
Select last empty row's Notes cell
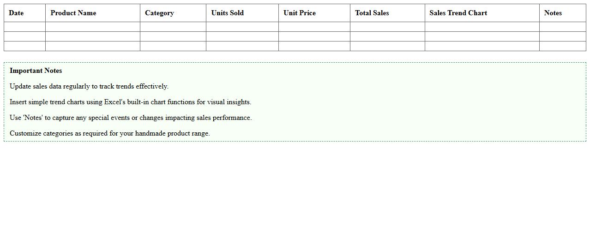click(x=562, y=46)
